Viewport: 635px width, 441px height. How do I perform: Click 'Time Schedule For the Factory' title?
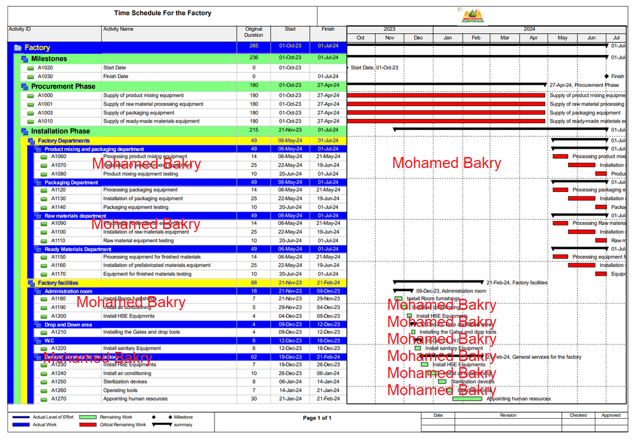click(163, 13)
